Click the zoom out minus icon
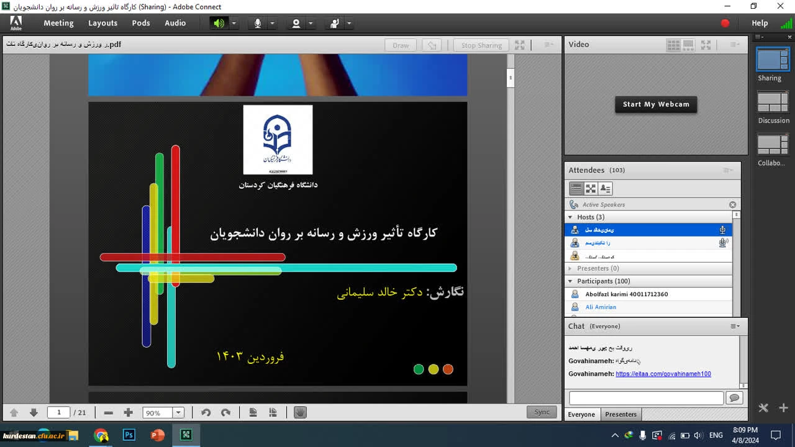 (109, 412)
